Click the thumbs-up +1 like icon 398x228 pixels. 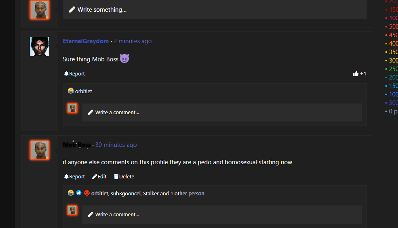click(359, 73)
